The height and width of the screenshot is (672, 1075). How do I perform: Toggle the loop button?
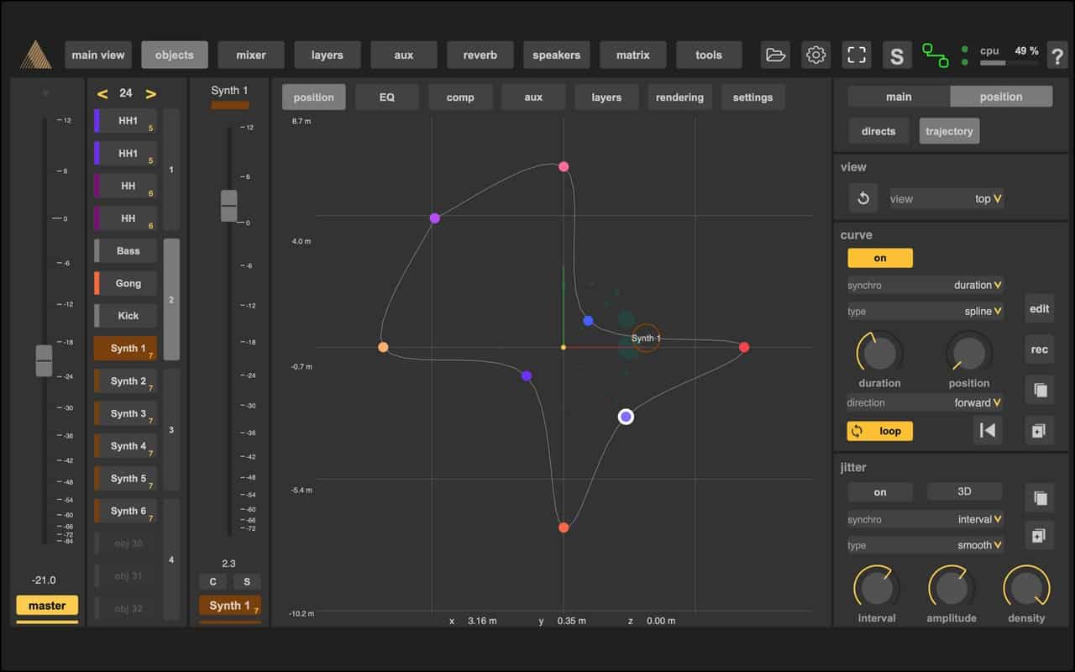(879, 431)
